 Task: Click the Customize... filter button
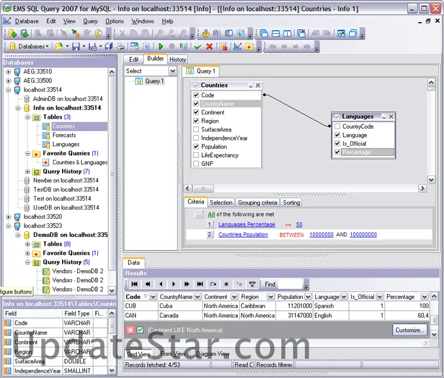[409, 330]
